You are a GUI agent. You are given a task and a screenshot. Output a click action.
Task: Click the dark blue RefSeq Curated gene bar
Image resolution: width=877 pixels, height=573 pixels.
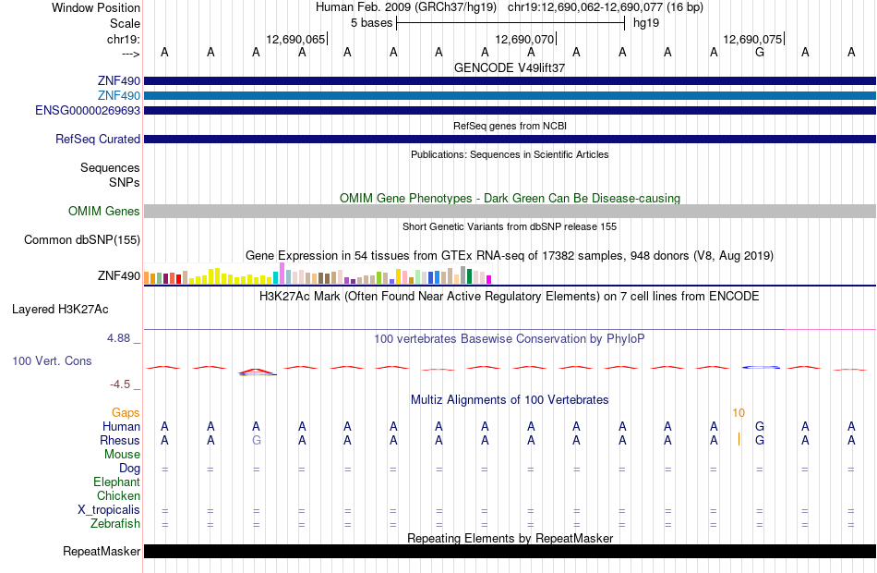[x=510, y=139]
